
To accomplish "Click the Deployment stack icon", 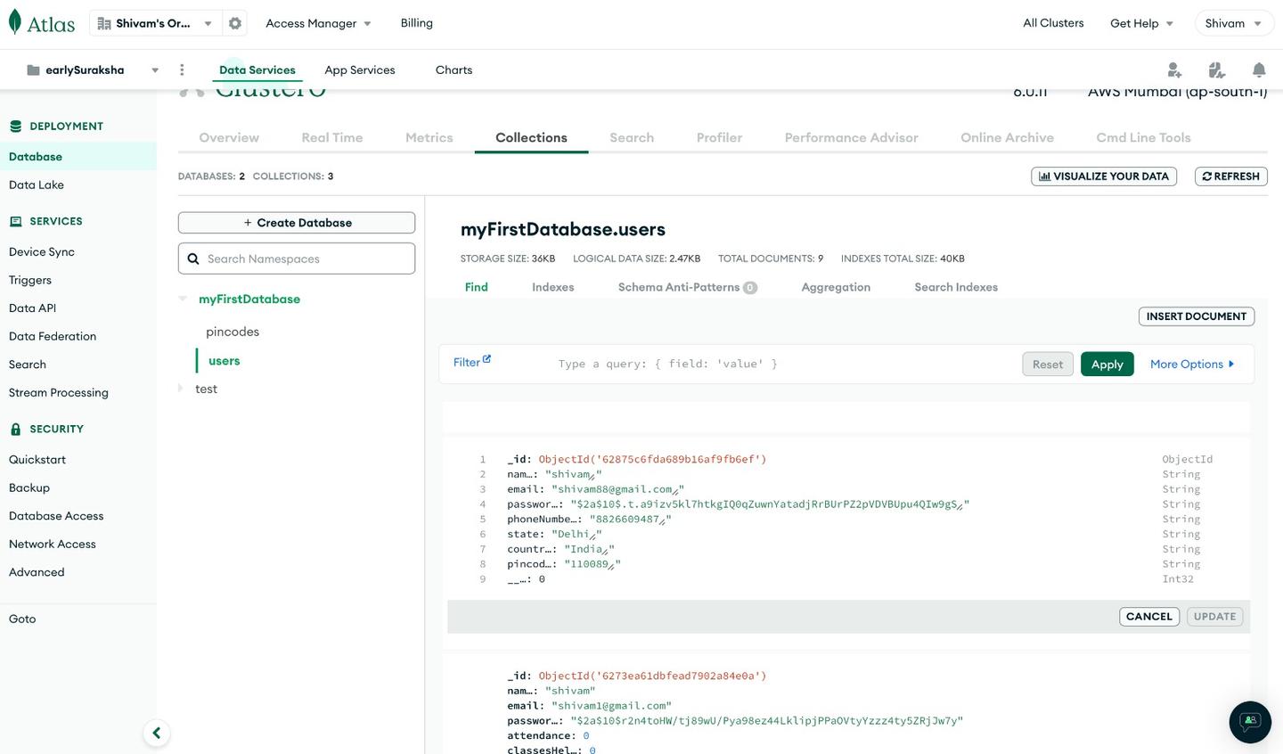I will [15, 127].
